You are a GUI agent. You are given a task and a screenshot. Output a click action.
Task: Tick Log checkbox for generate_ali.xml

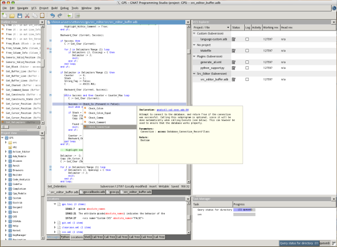pos(247,62)
